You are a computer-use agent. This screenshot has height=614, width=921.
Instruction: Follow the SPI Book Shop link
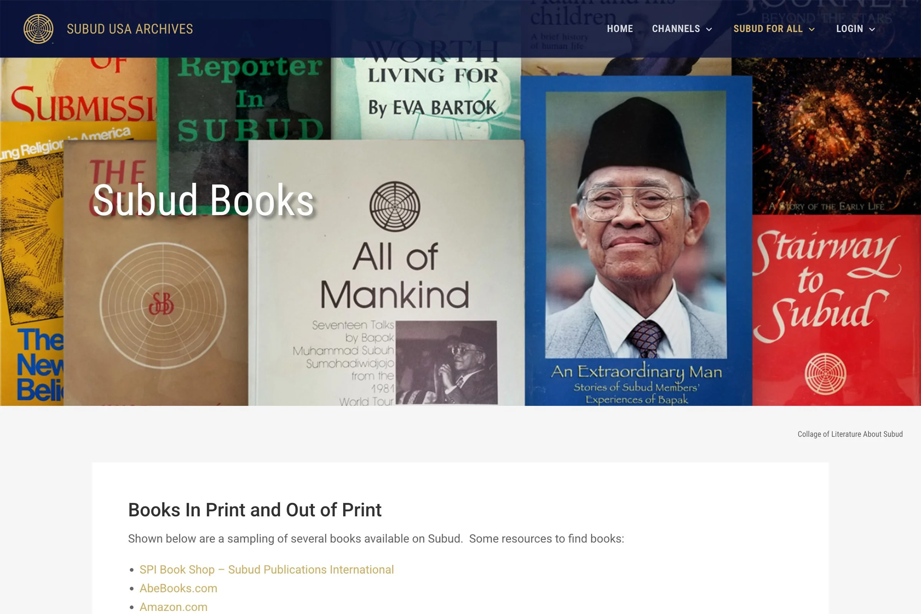point(267,569)
